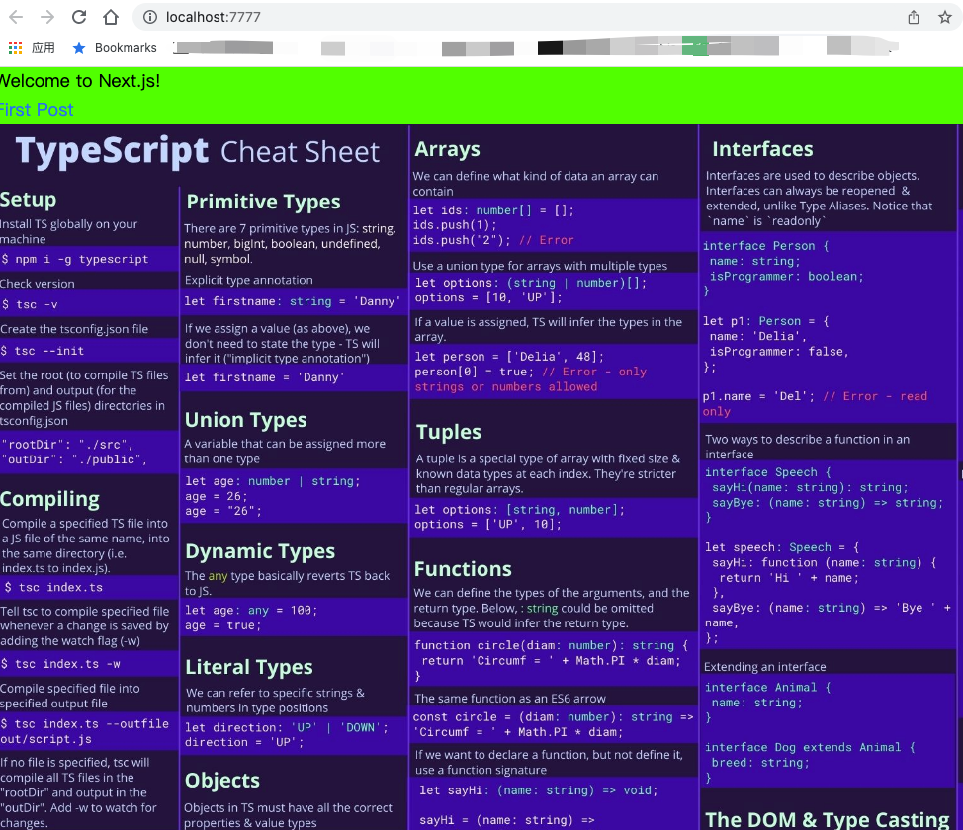This screenshot has height=830, width=963.
Task: Click 'let options: [string, number];' tuple code
Action: tap(520, 510)
